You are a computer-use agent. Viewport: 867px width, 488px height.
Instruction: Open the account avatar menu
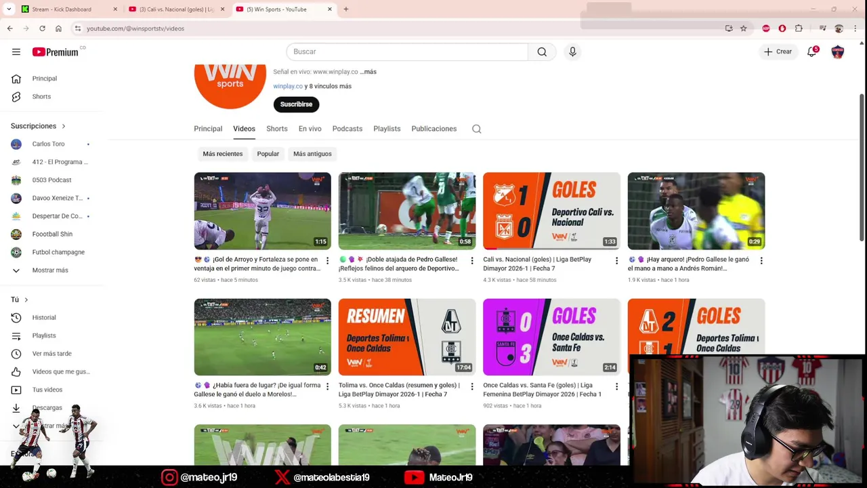click(838, 52)
